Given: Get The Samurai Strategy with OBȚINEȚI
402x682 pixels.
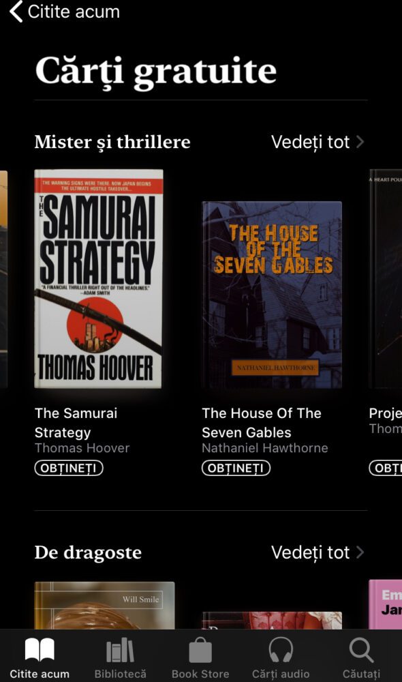Looking at the screenshot, I should (x=69, y=469).
